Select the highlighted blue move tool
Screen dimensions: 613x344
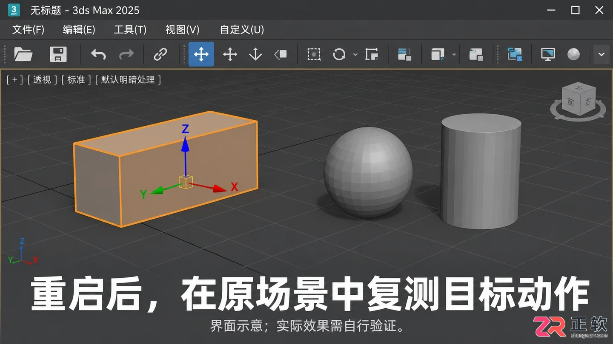pos(201,54)
